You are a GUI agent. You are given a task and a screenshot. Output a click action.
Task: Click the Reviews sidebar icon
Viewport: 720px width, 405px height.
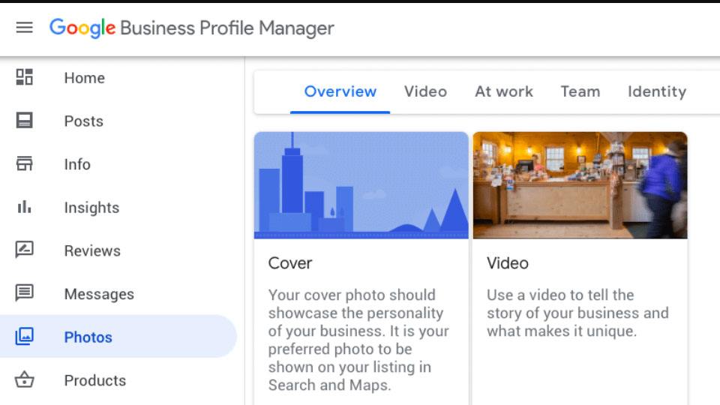24,250
